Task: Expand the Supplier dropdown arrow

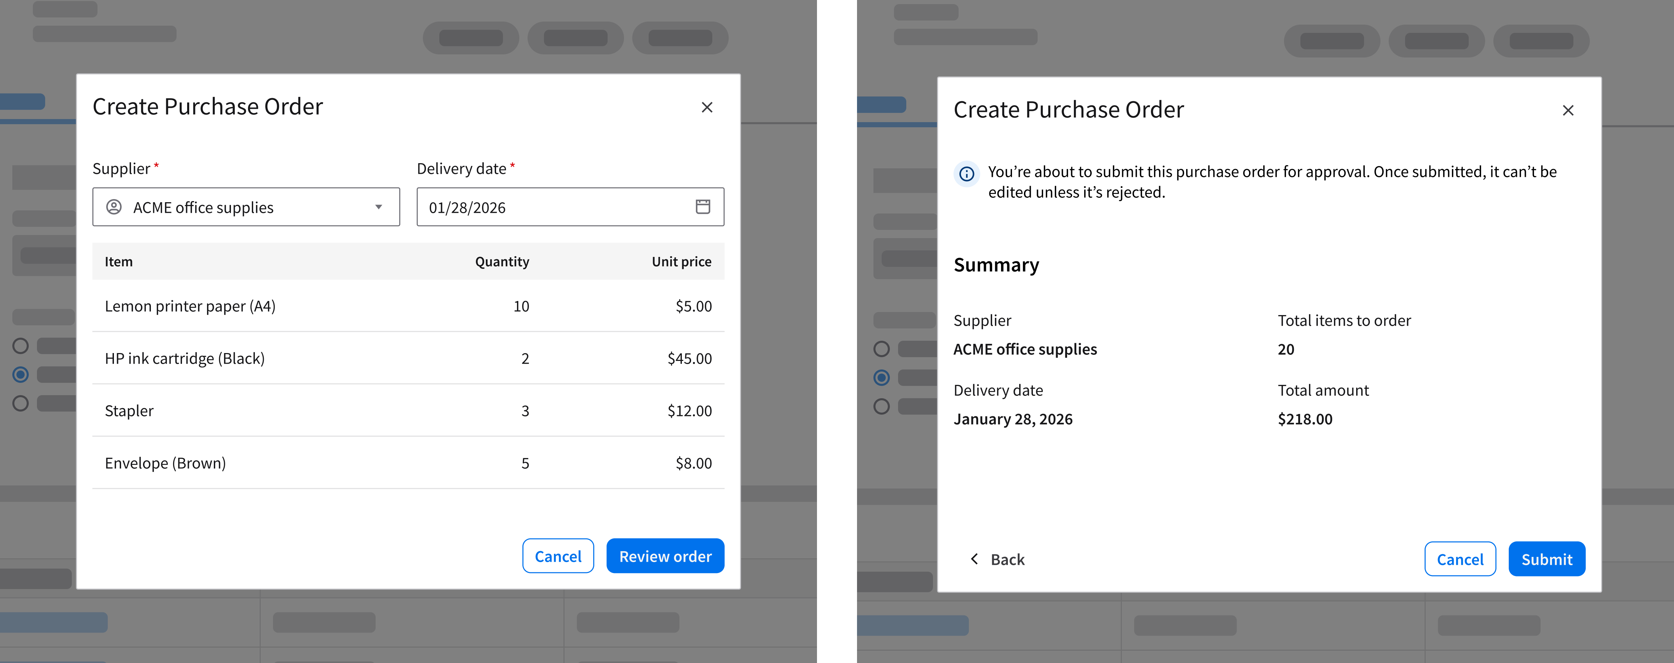Action: click(378, 207)
